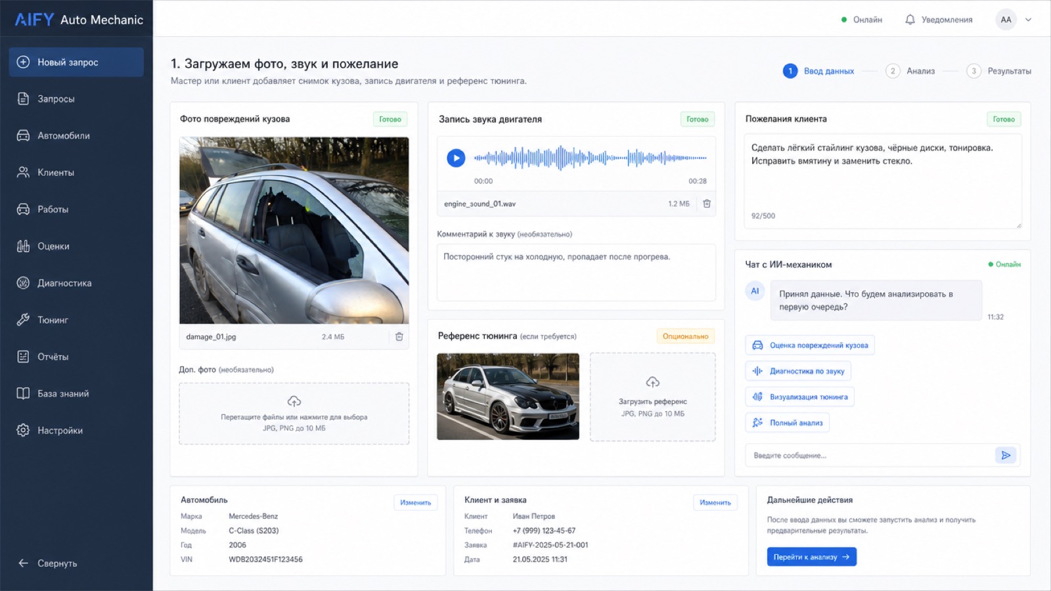The width and height of the screenshot is (1051, 591).
Task: Click Изменить in Клиент и заявка card
Action: coord(715,502)
